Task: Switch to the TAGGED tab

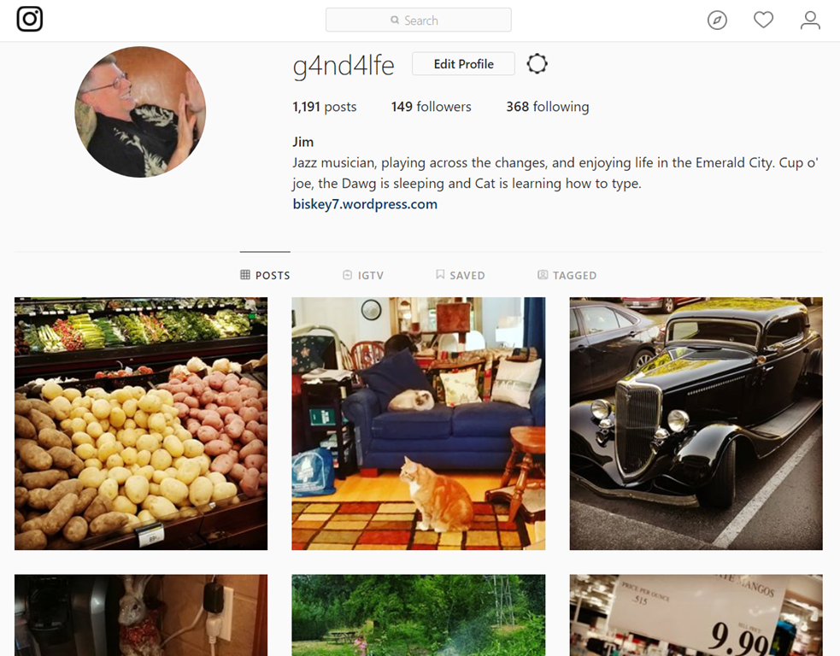Action: tap(567, 275)
